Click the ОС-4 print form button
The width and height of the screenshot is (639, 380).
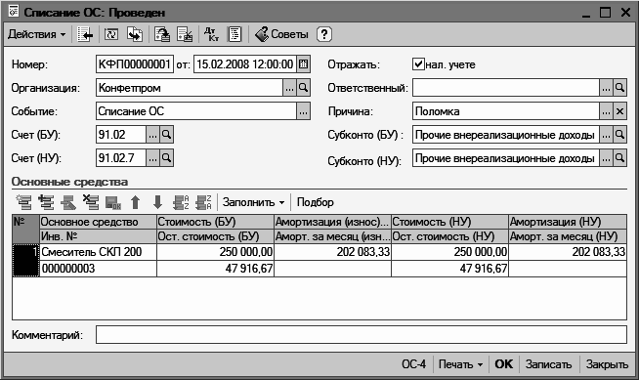(413, 364)
